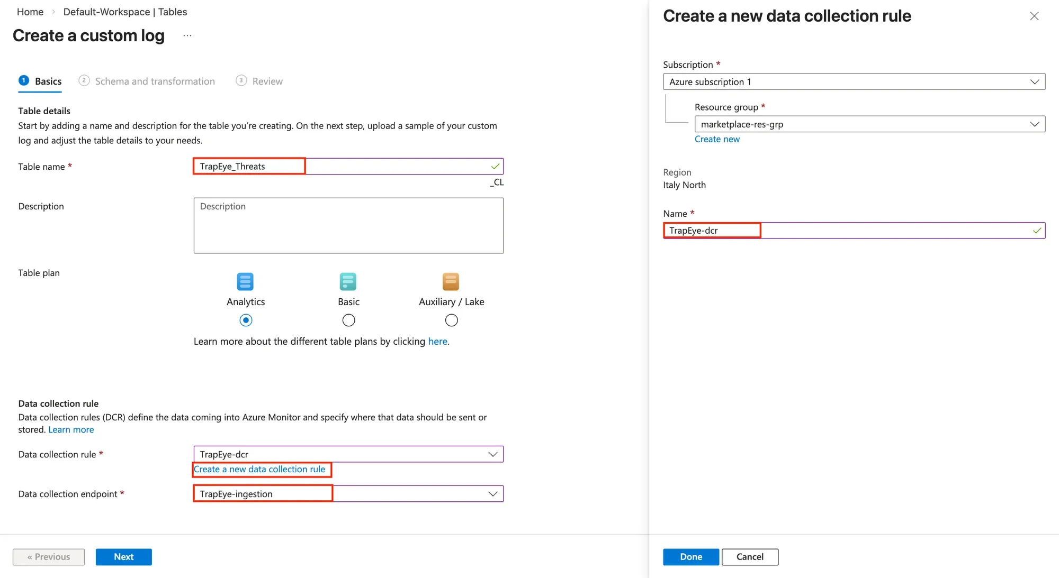Select the Analytics radio button
The height and width of the screenshot is (578, 1059).
(246, 320)
